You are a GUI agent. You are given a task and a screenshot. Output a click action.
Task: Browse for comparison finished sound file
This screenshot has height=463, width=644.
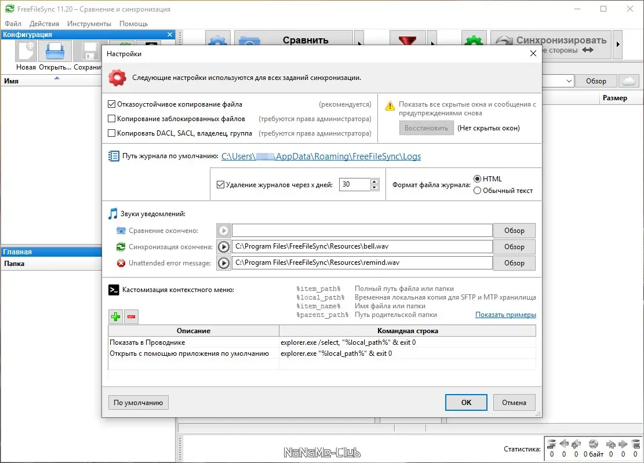click(x=514, y=231)
